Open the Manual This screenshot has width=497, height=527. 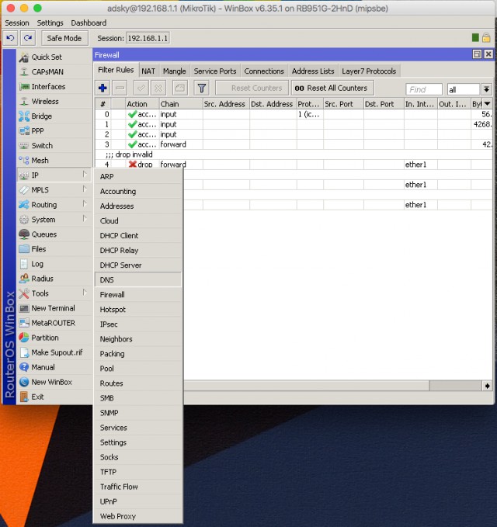(54, 367)
